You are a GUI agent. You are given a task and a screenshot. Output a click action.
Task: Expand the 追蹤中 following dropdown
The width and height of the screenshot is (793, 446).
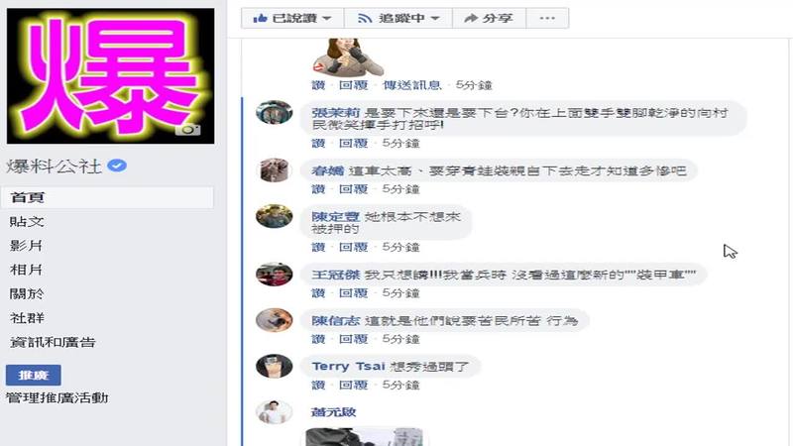click(398, 18)
